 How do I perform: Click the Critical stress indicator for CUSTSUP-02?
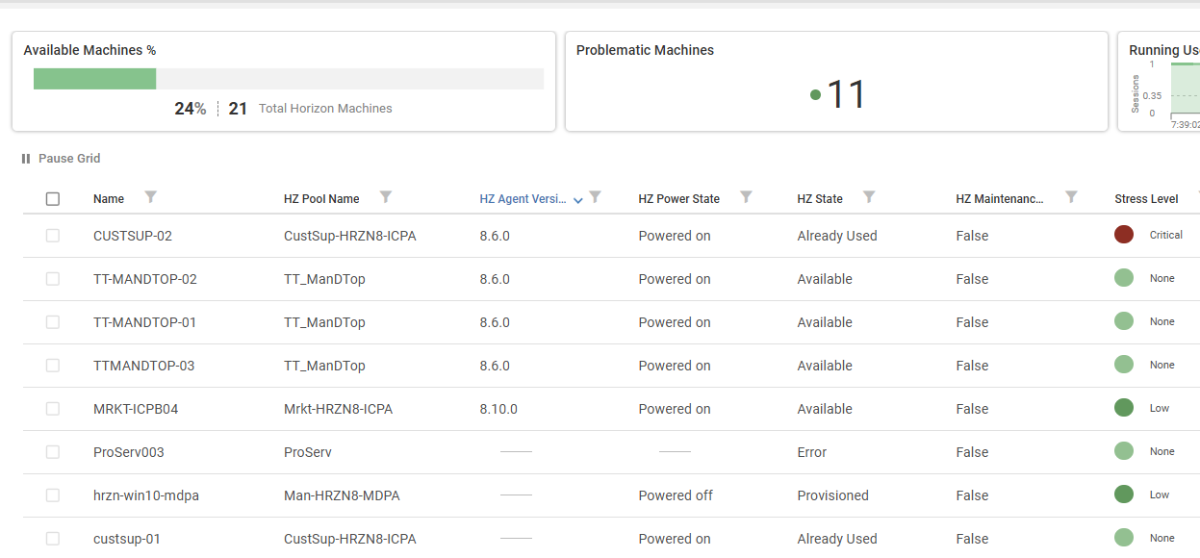click(x=1123, y=235)
